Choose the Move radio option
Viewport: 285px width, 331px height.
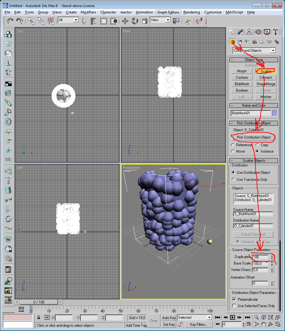[233, 151]
